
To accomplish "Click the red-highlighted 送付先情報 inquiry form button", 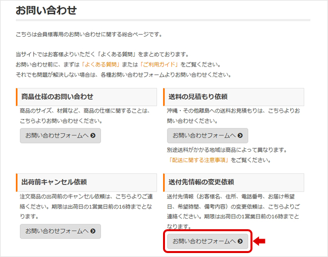I will 207,241.
